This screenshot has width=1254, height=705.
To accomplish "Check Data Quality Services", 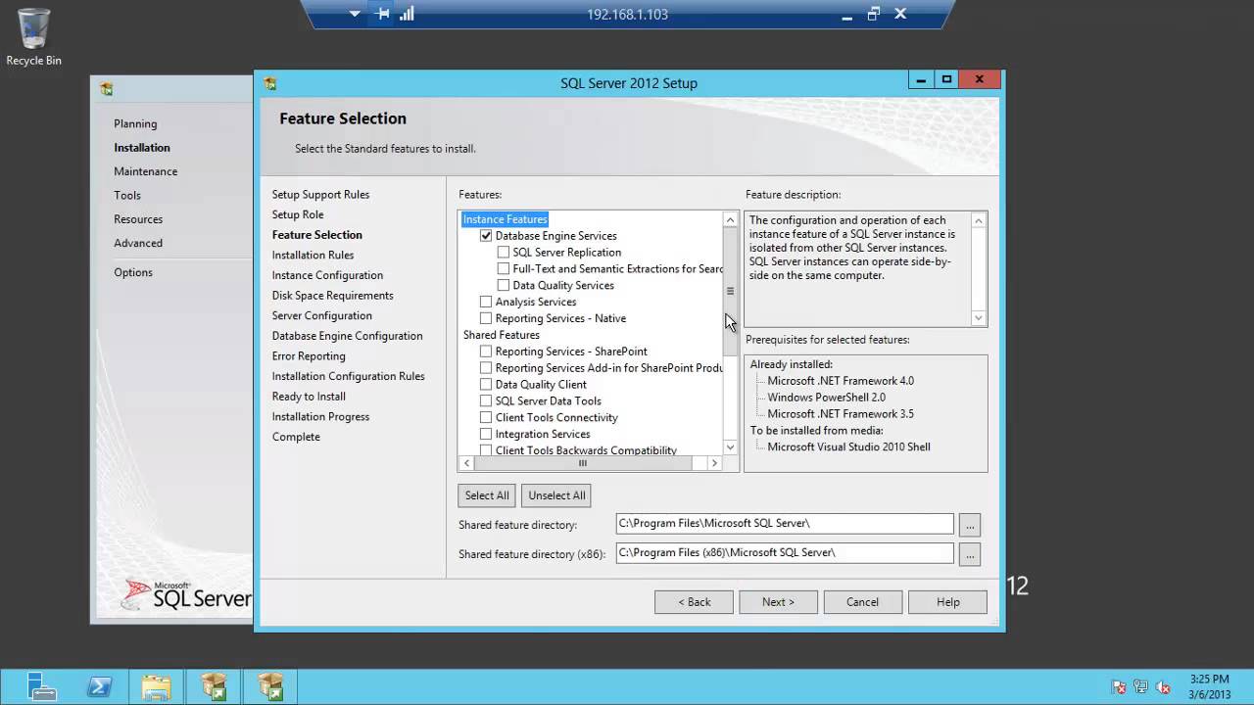I will 504,286.
